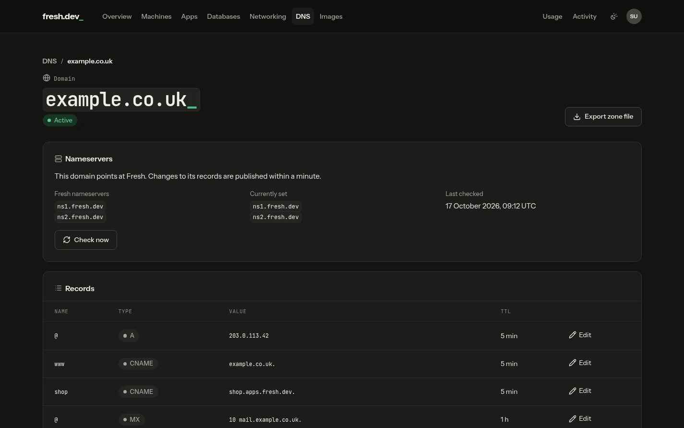Edit the www CNAME record
684x428 pixels.
tap(580, 363)
